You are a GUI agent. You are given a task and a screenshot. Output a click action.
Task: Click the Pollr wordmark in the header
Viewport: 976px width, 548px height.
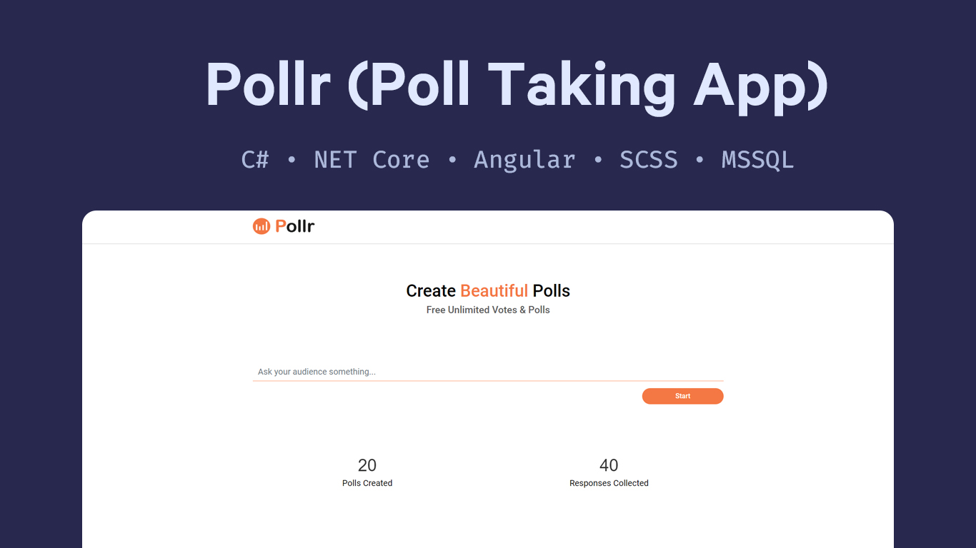point(295,226)
